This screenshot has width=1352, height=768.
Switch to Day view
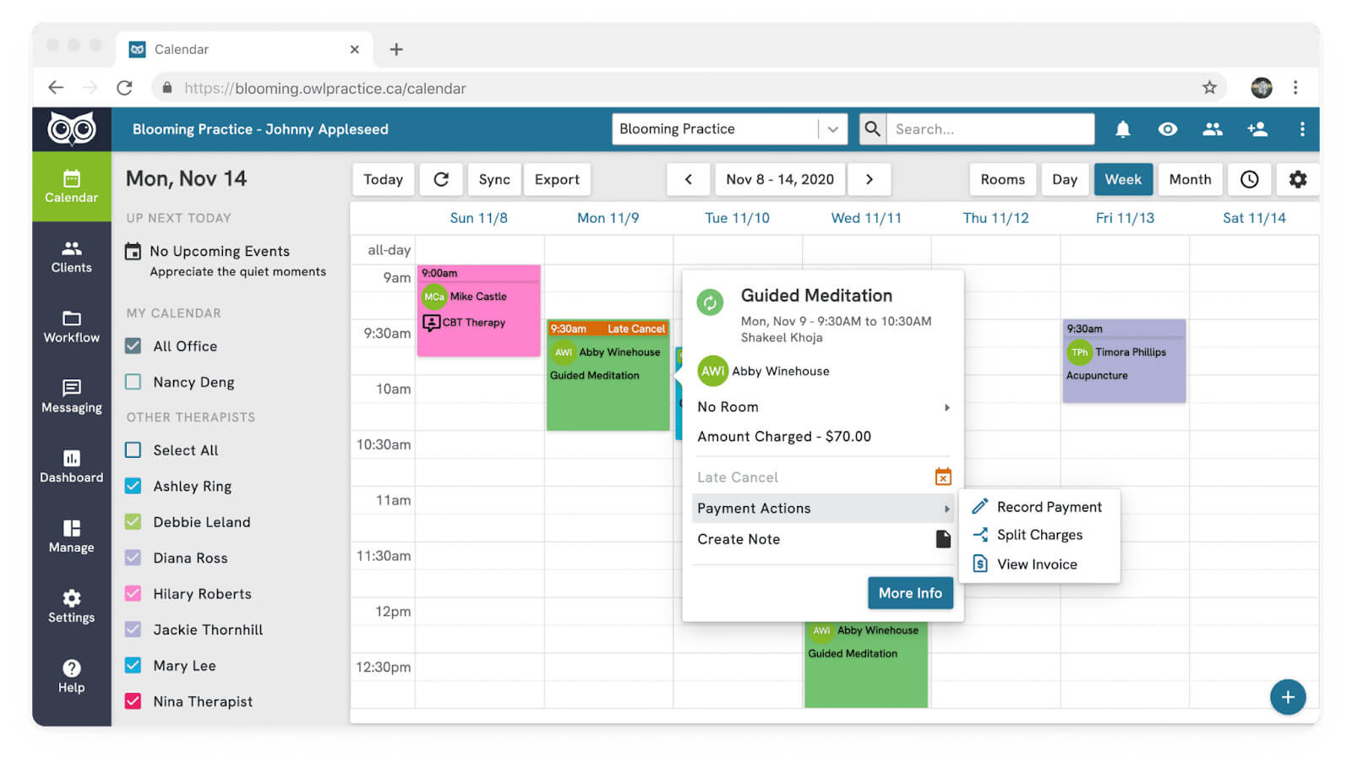coord(1065,179)
